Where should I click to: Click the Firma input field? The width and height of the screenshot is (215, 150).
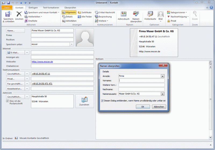(52, 35)
